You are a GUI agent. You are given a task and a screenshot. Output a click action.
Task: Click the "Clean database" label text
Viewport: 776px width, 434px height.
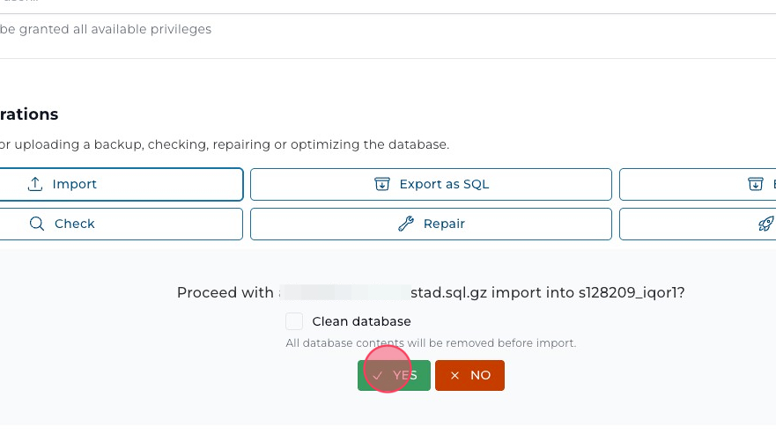(x=361, y=321)
